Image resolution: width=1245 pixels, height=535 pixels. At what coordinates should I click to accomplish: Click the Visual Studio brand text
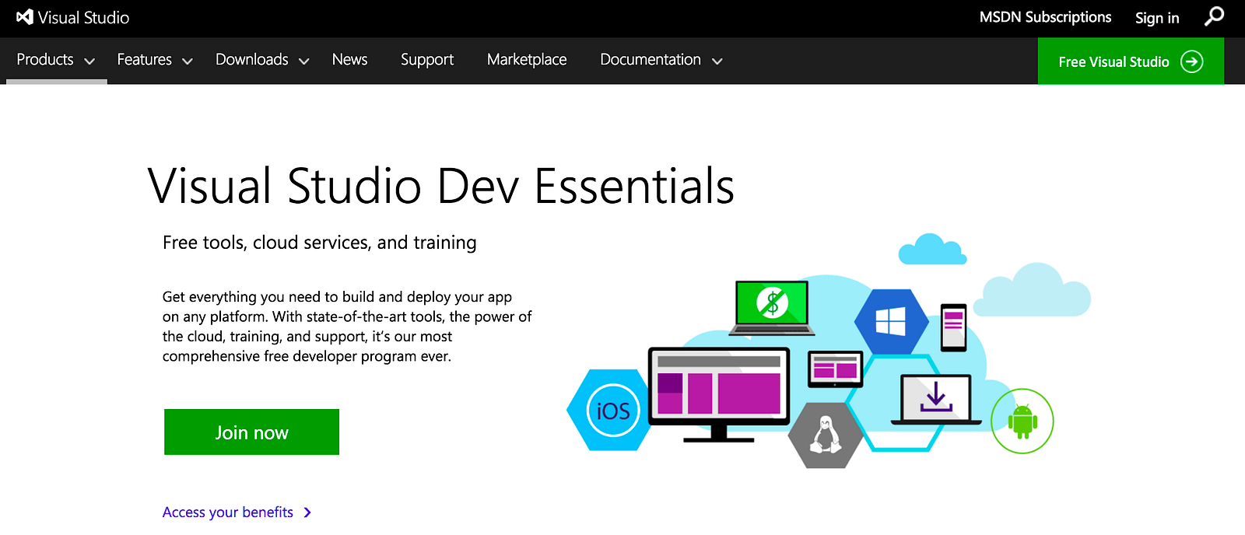pos(83,17)
